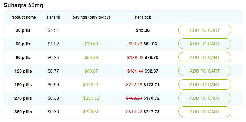Click the $237.52 savings value

[91, 98]
